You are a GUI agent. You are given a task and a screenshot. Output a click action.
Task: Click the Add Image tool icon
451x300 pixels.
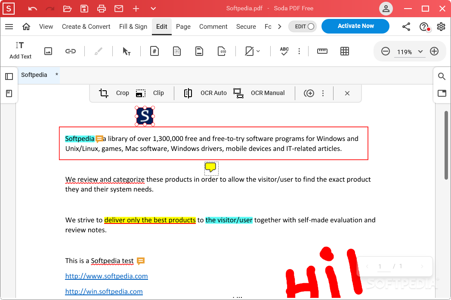click(x=48, y=51)
